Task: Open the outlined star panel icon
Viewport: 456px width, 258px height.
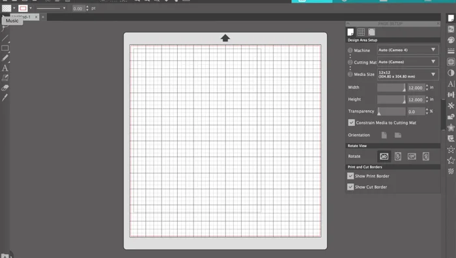Action: pyautogui.click(x=451, y=161)
